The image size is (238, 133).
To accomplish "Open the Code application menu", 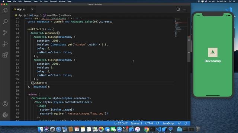I will click(x=9, y=1).
